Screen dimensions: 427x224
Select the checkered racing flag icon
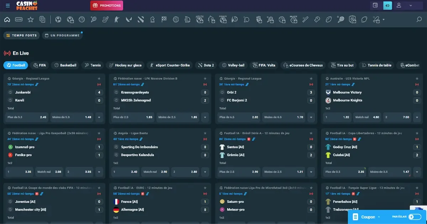coord(164,20)
